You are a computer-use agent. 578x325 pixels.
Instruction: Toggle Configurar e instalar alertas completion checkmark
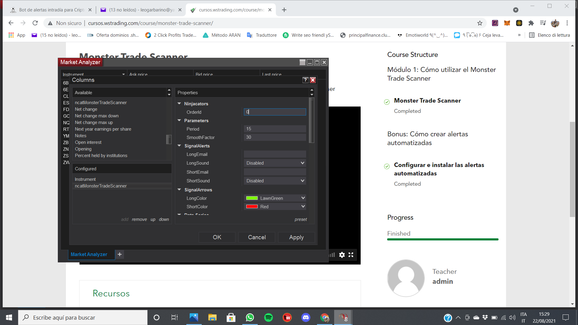tap(387, 166)
